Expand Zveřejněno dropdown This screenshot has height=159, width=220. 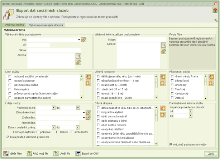(84, 118)
